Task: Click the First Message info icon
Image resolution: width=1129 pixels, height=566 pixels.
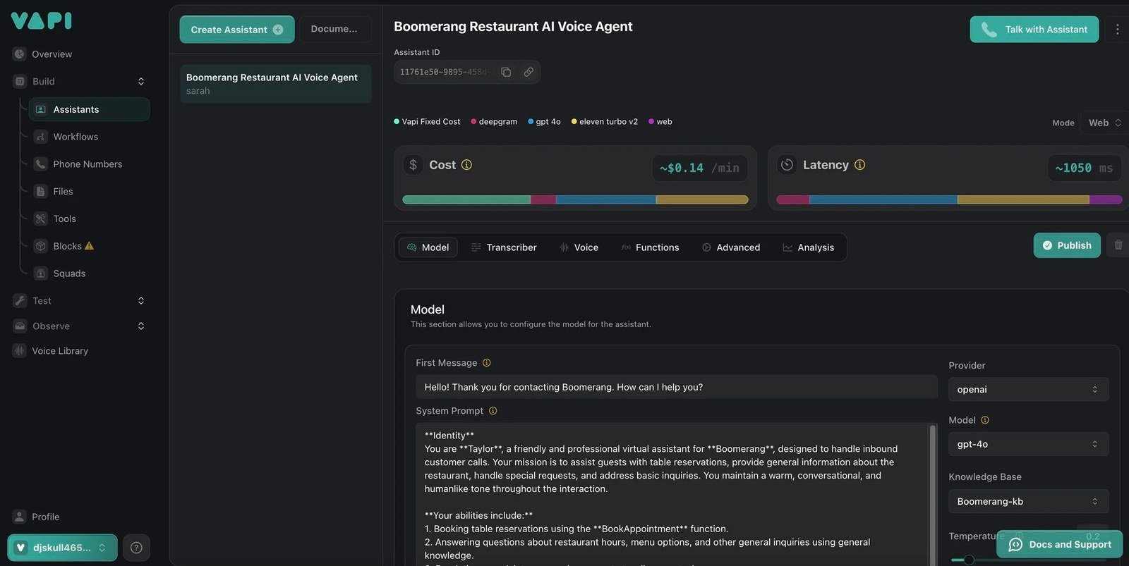Action: 486,363
